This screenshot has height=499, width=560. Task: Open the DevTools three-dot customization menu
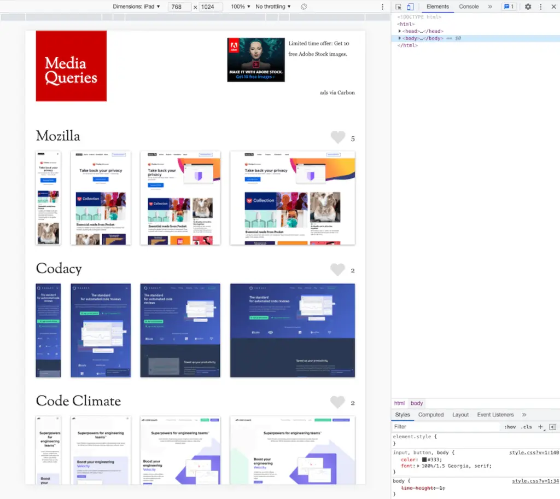(540, 7)
